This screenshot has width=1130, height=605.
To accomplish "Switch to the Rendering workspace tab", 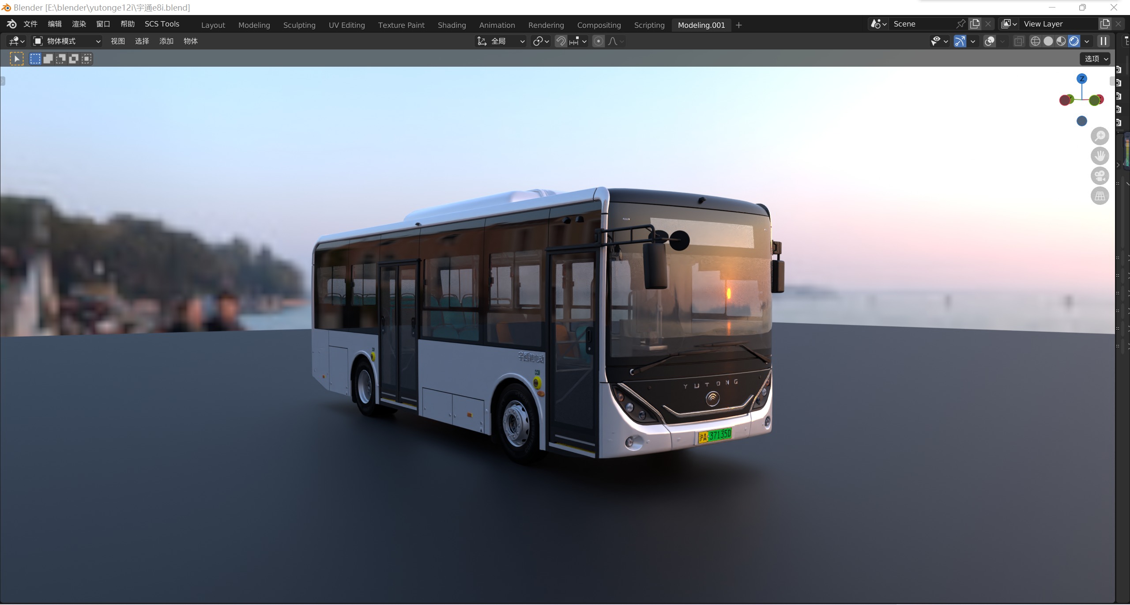I will (546, 25).
